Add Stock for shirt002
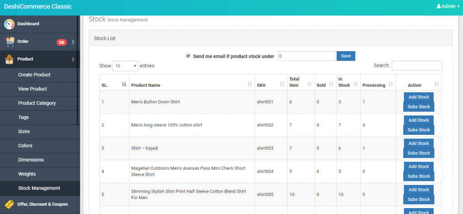Screen dimensions: 463x214 tap(419, 120)
